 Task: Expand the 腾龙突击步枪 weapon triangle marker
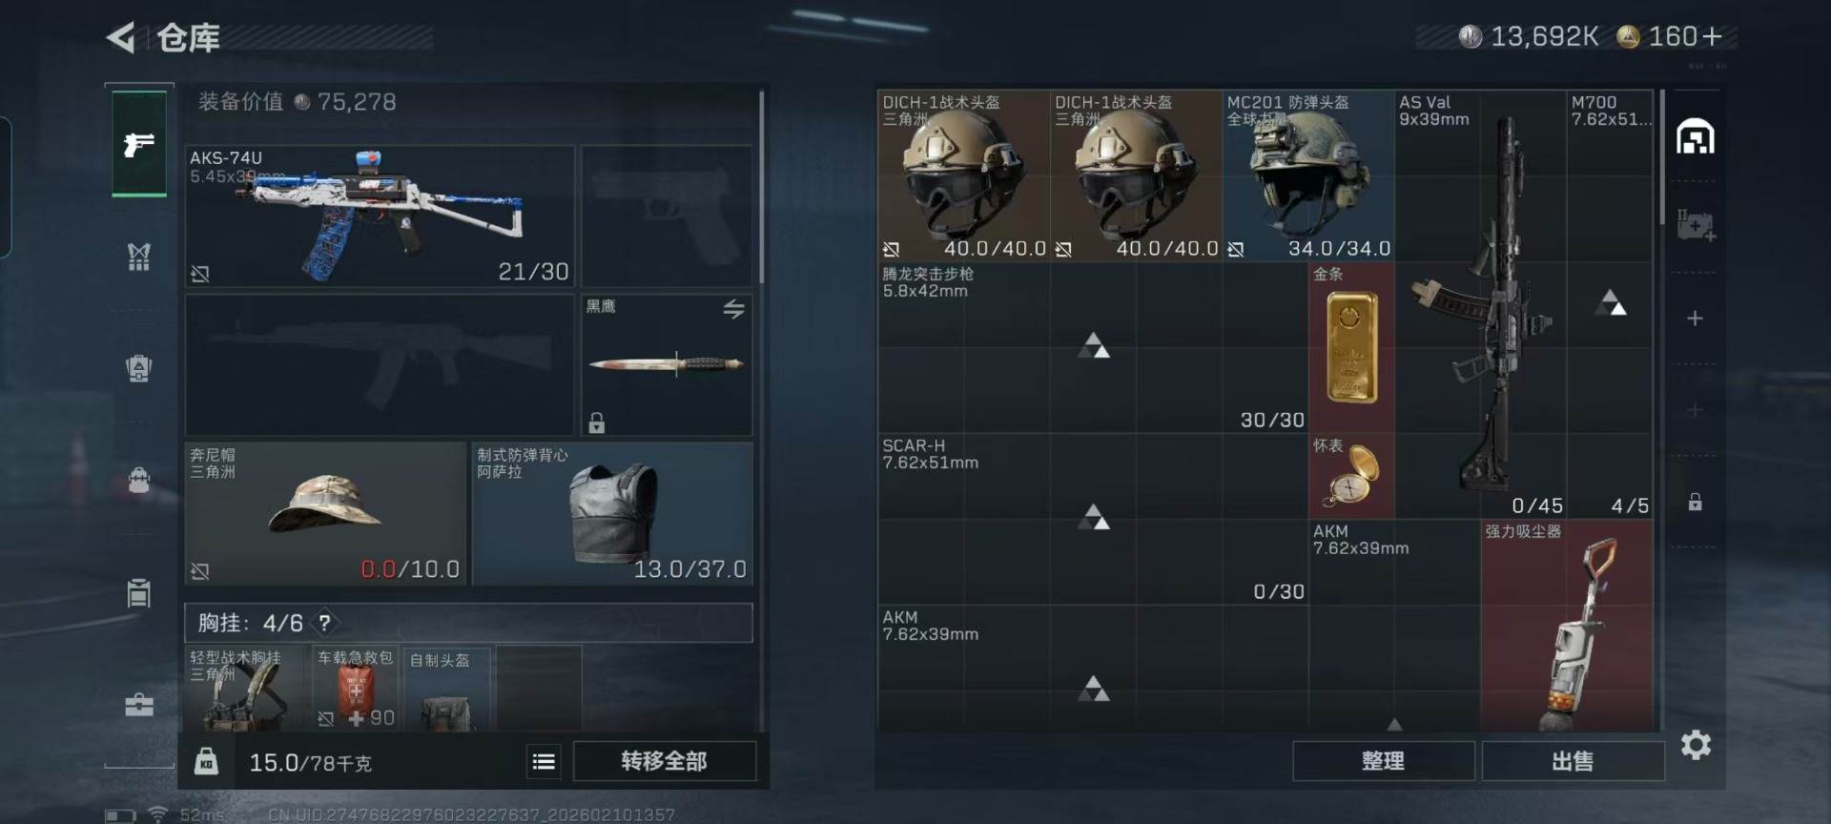tap(1094, 345)
